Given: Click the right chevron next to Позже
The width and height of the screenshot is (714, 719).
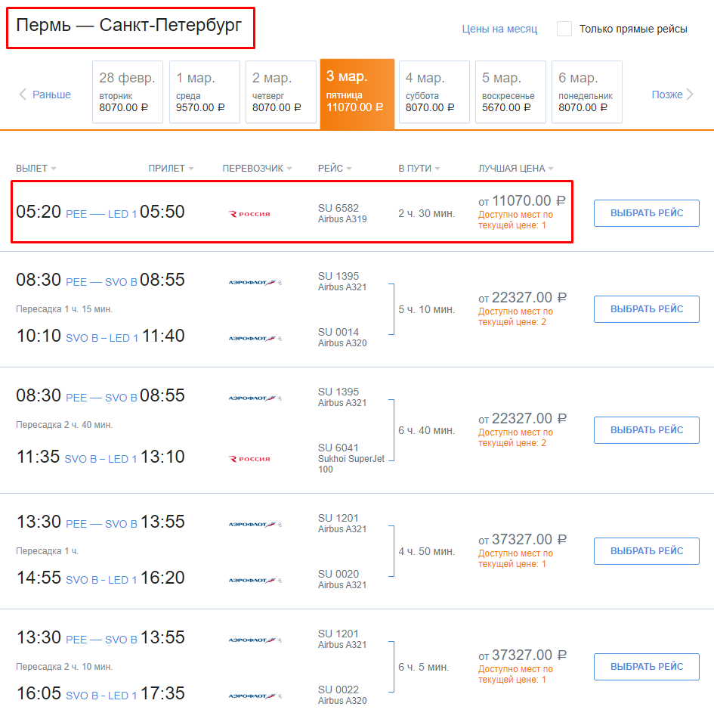Looking at the screenshot, I should tap(690, 95).
